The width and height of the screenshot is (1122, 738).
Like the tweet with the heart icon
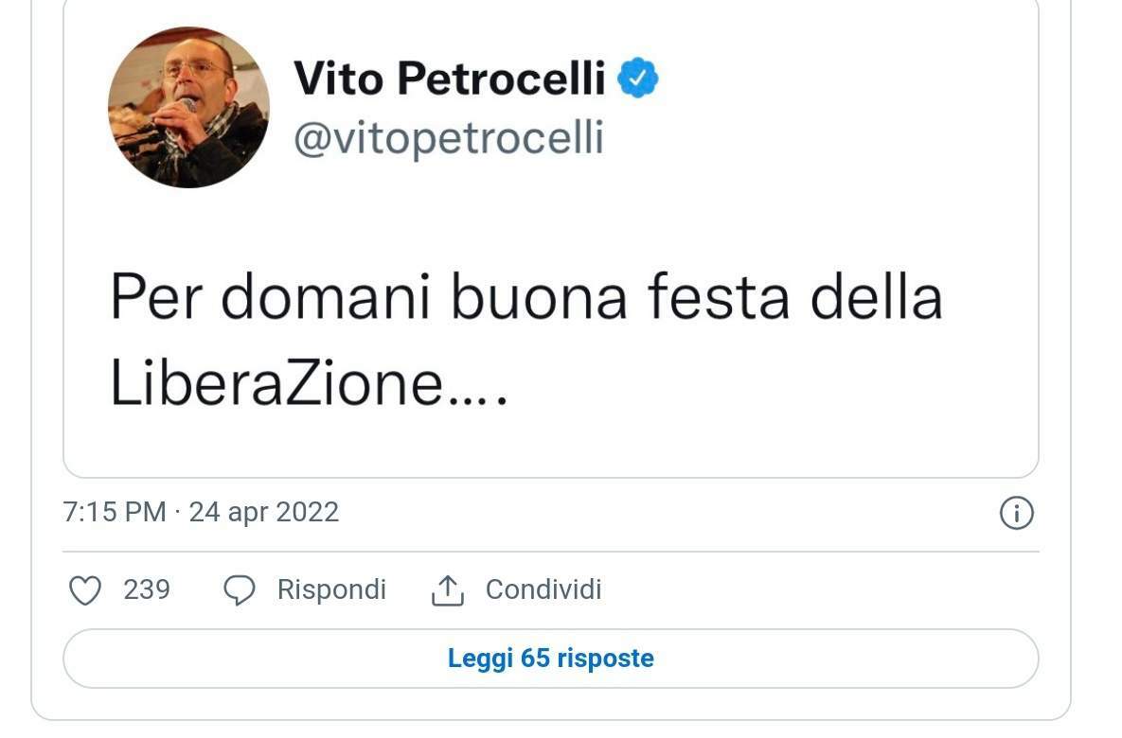tap(85, 590)
